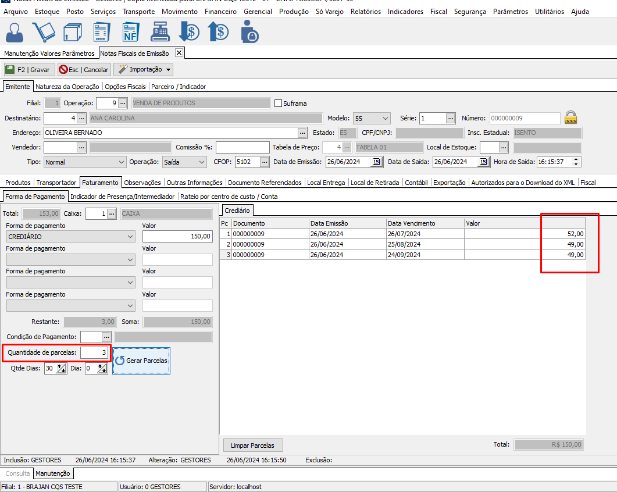Open the cash register icon
The height and width of the screenshot is (492, 617).
pyautogui.click(x=159, y=32)
